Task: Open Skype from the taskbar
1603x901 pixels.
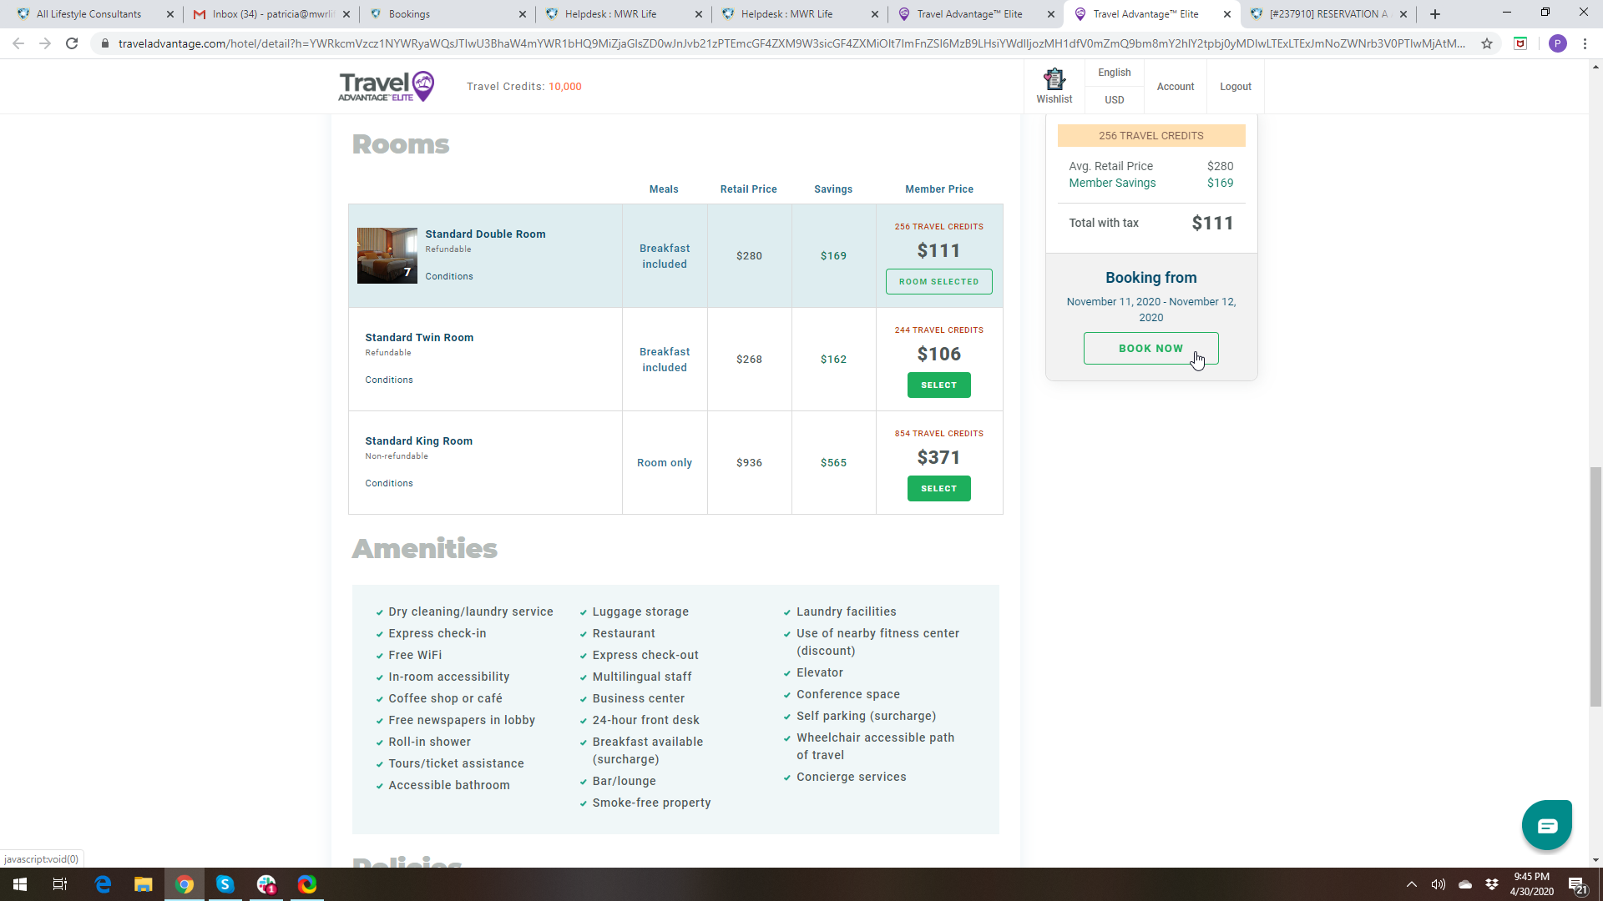Action: [225, 884]
